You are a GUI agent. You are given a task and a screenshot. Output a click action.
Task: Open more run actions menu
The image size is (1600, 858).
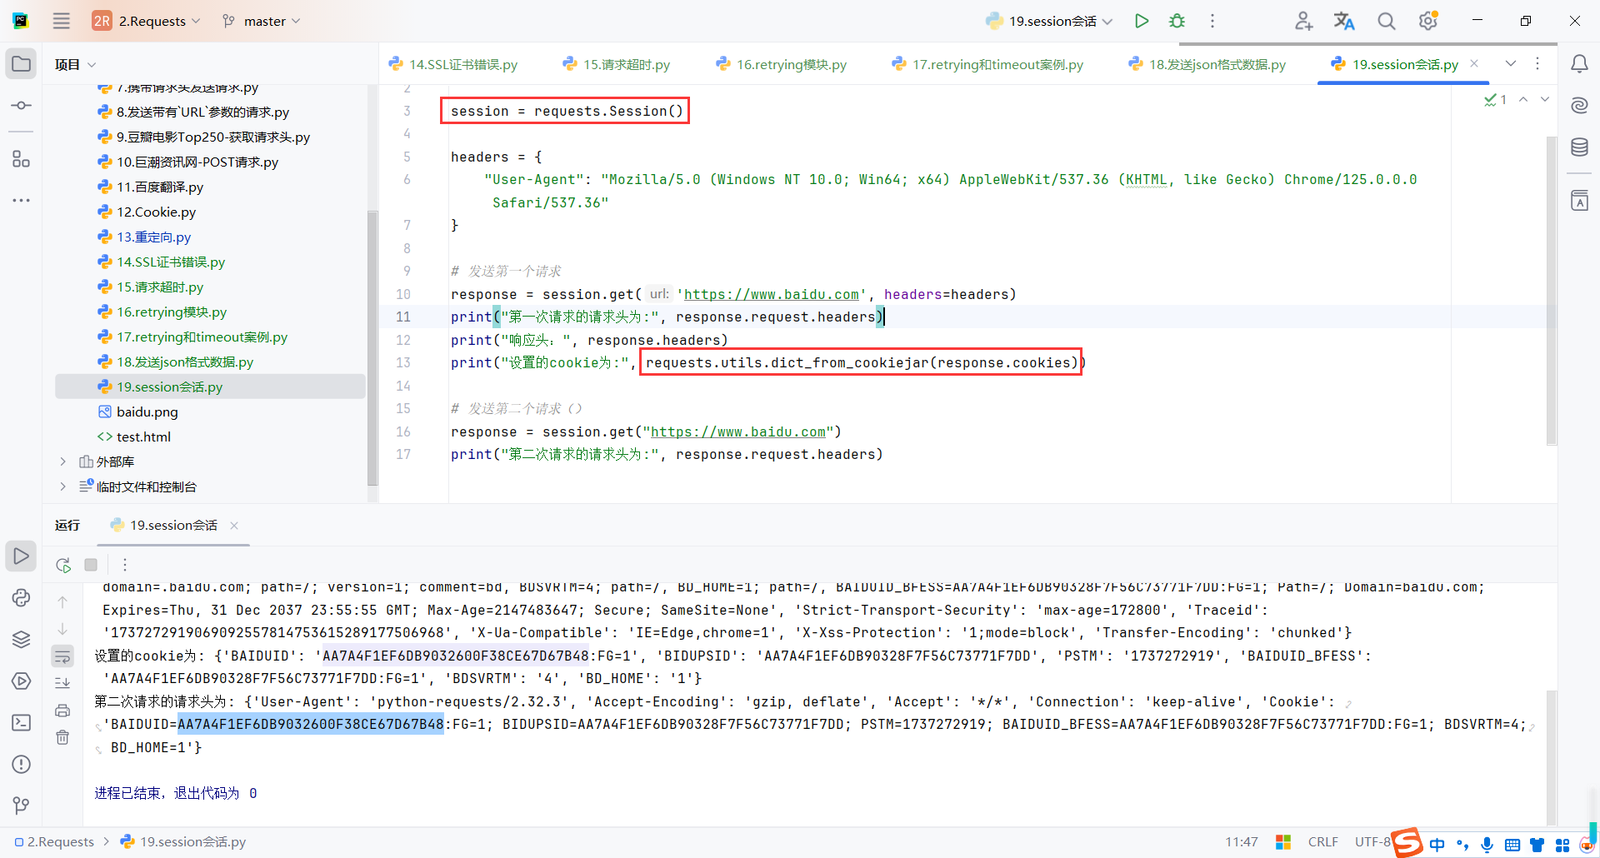point(1212,21)
